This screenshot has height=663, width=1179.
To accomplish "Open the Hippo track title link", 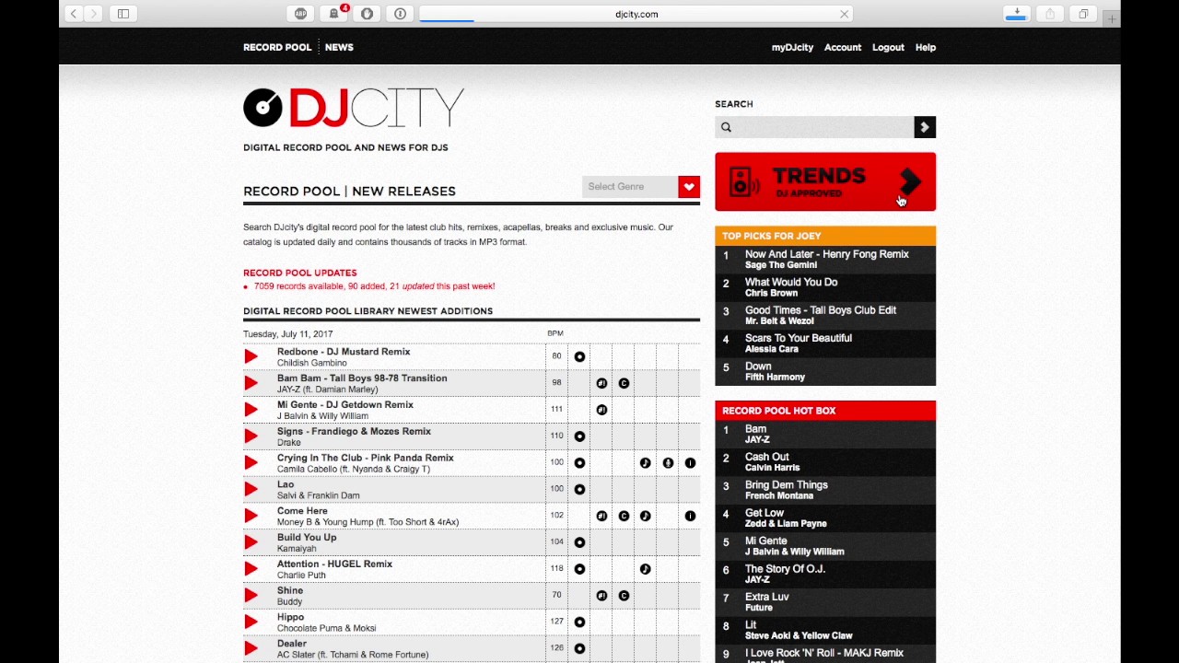I will 290,617.
